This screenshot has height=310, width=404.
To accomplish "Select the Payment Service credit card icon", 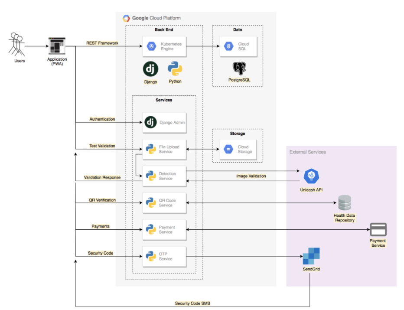I will (x=378, y=229).
